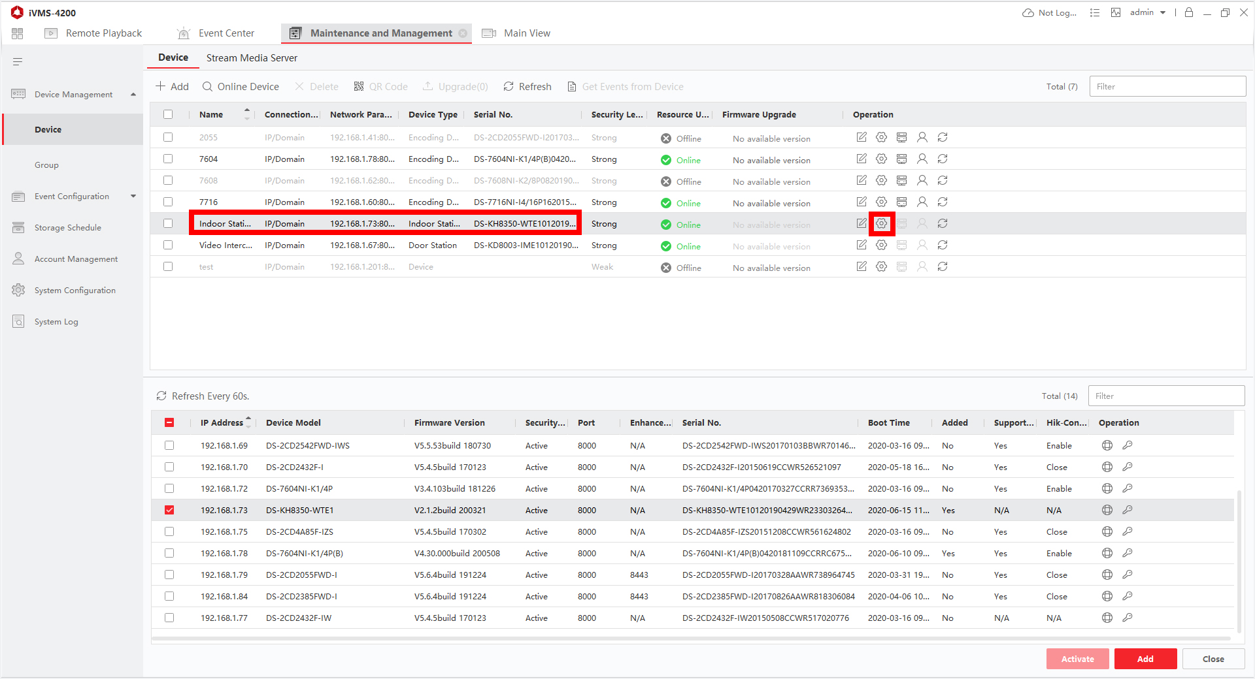1255x679 pixels.
Task: Uncheck the 192.168.1.73 online device row
Action: [169, 511]
